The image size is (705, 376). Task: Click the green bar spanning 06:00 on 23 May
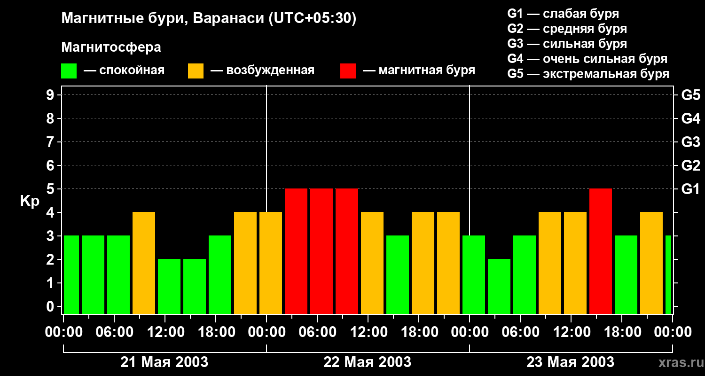(x=525, y=274)
